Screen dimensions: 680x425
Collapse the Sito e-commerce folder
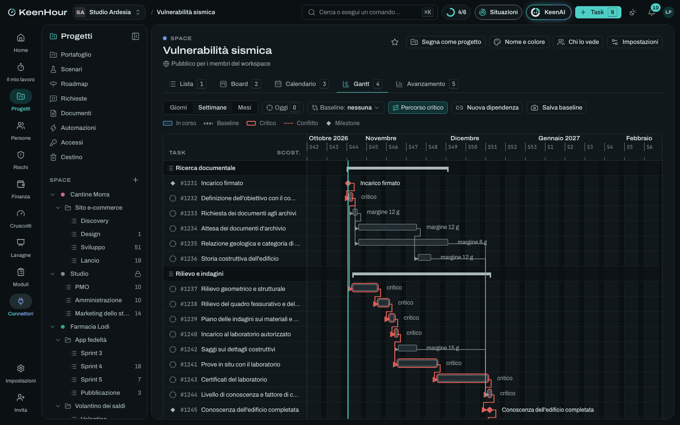tap(58, 208)
